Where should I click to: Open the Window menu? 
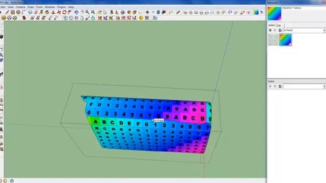50,7
